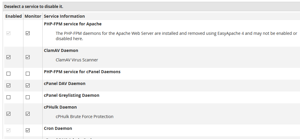This screenshot has height=139, width=300.
Task: Uncheck Monitor for cPanel DAV Daemon
Action: pyautogui.click(x=28, y=85)
